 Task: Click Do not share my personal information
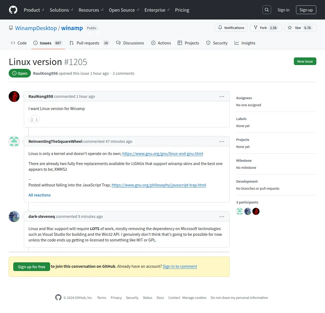point(239,298)
